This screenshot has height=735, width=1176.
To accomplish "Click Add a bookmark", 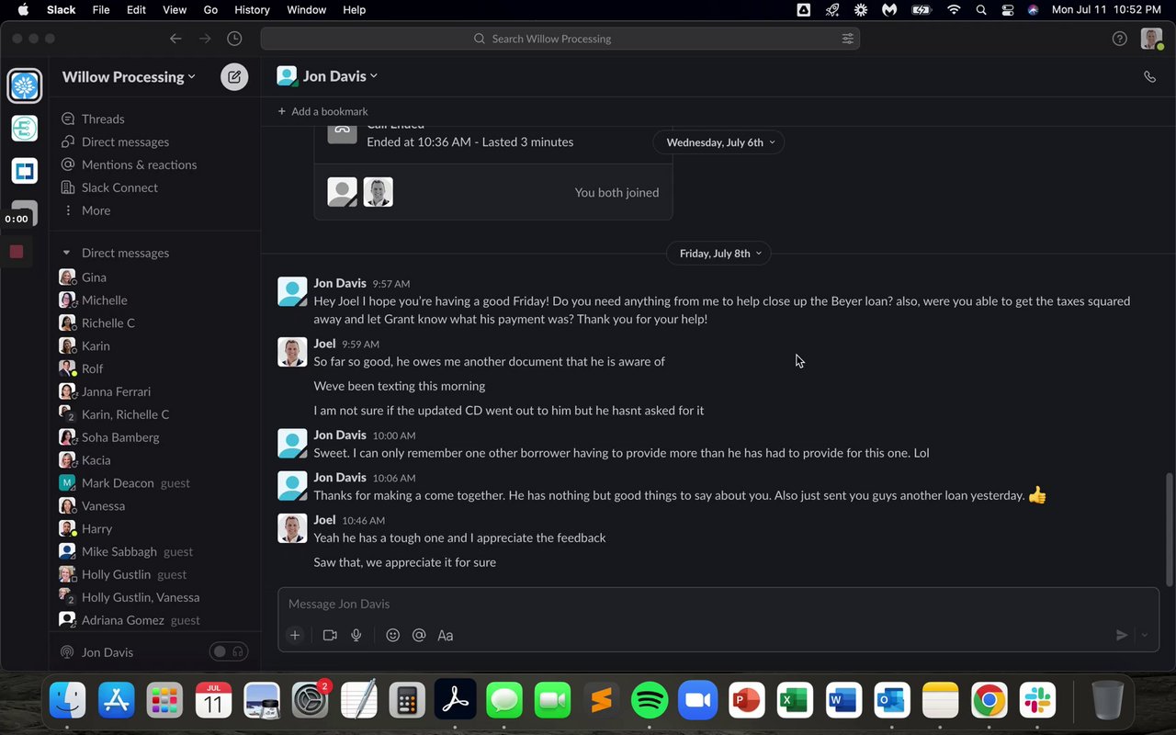I will pos(322,111).
